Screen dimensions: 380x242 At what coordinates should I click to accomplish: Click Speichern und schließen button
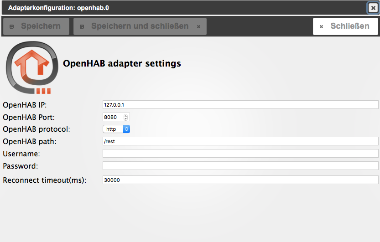point(140,26)
